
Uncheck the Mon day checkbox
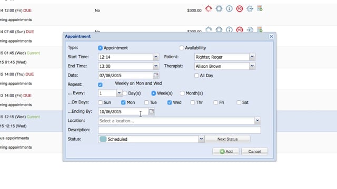pos(123,102)
